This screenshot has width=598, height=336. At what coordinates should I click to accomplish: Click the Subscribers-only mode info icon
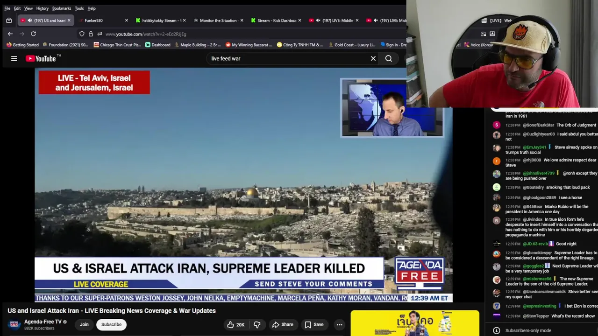pyautogui.click(x=497, y=330)
